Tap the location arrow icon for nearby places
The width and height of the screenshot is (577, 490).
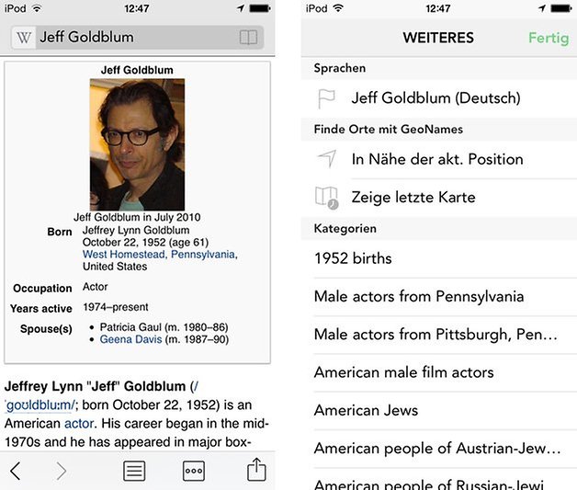[x=327, y=159]
